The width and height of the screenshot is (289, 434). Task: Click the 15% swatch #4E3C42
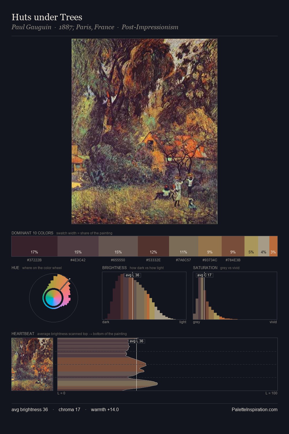pos(78,246)
